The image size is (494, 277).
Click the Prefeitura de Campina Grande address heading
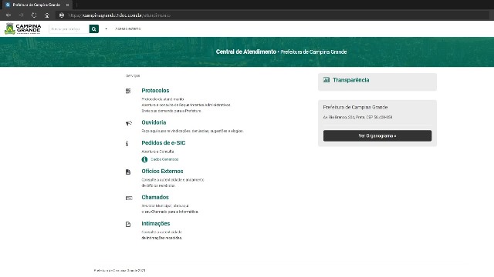(355, 107)
